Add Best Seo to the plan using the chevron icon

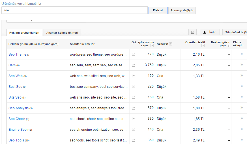[242, 86]
